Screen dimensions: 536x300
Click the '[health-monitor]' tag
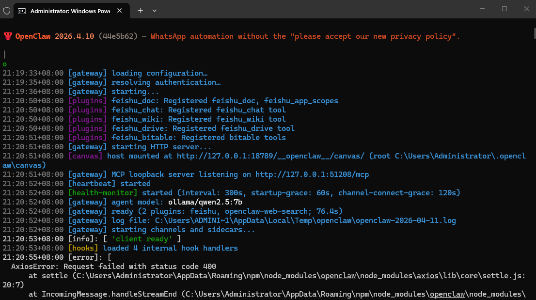[103, 193]
